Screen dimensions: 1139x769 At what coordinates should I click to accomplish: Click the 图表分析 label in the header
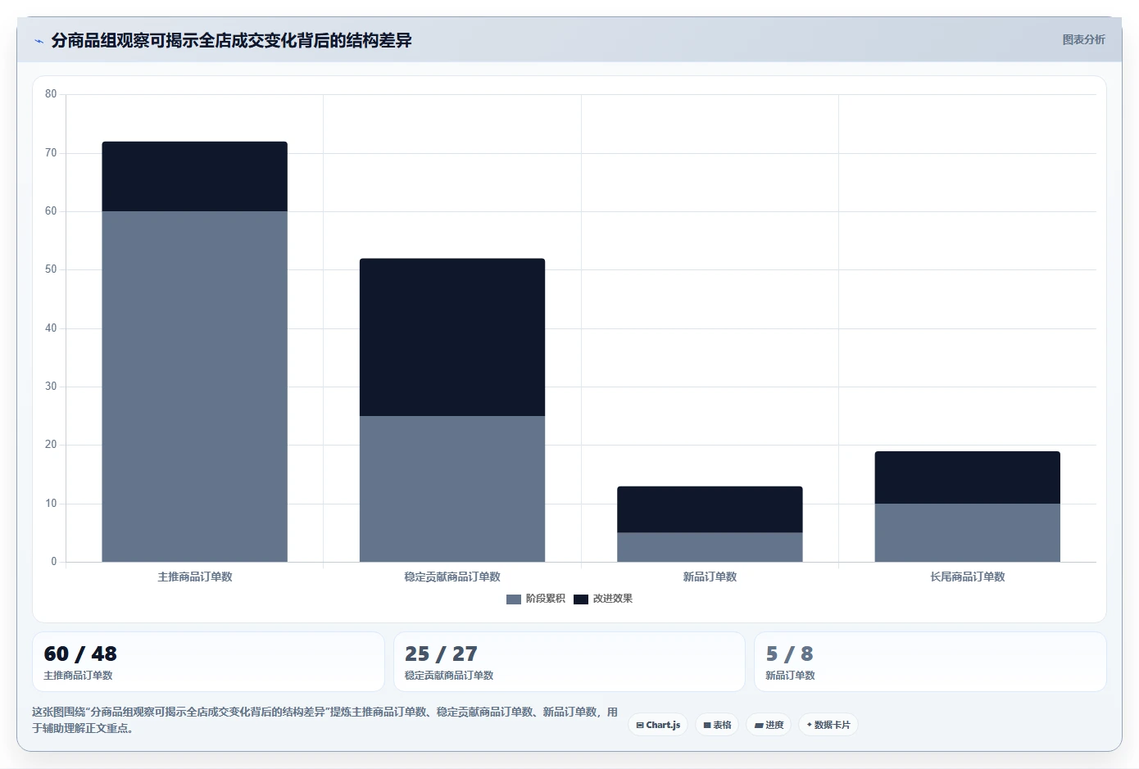click(1083, 39)
